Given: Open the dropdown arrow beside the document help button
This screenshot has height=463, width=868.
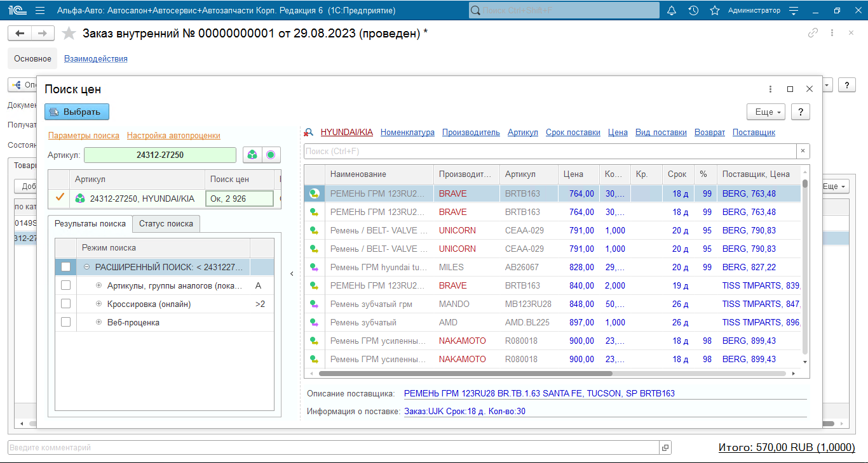Looking at the screenshot, I should tap(827, 85).
